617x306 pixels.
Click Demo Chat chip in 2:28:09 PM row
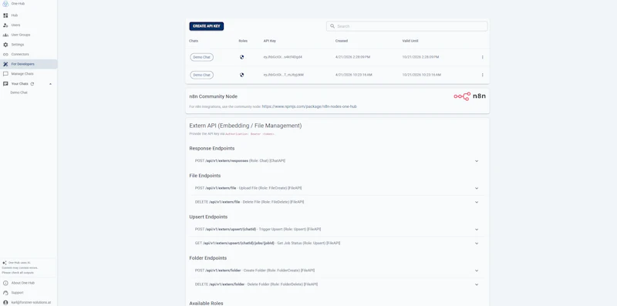202,58
